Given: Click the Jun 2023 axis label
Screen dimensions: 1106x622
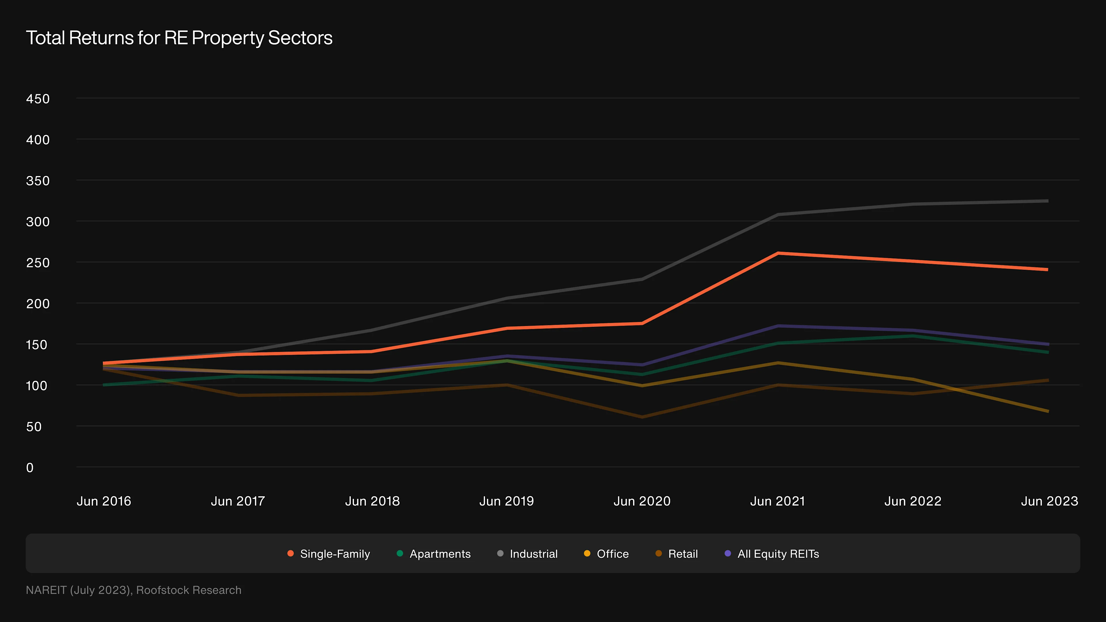Looking at the screenshot, I should pos(1049,501).
